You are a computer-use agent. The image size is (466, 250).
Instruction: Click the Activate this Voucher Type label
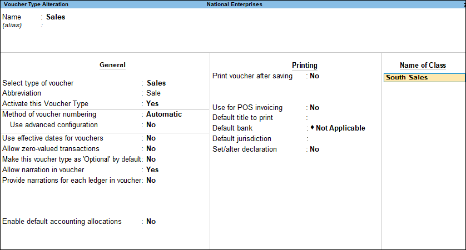click(x=45, y=104)
